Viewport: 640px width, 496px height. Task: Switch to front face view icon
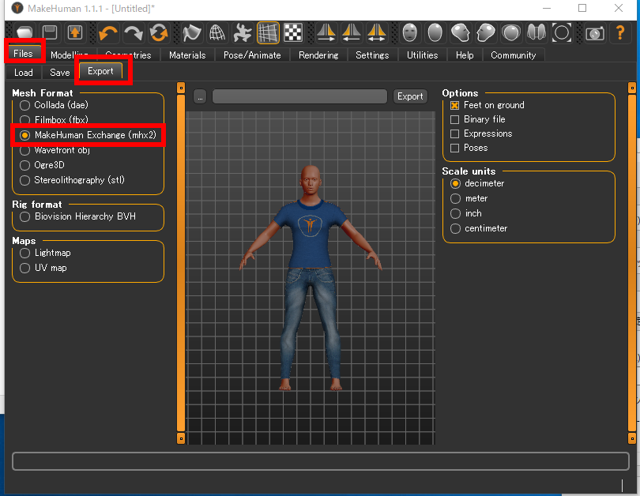(410, 32)
